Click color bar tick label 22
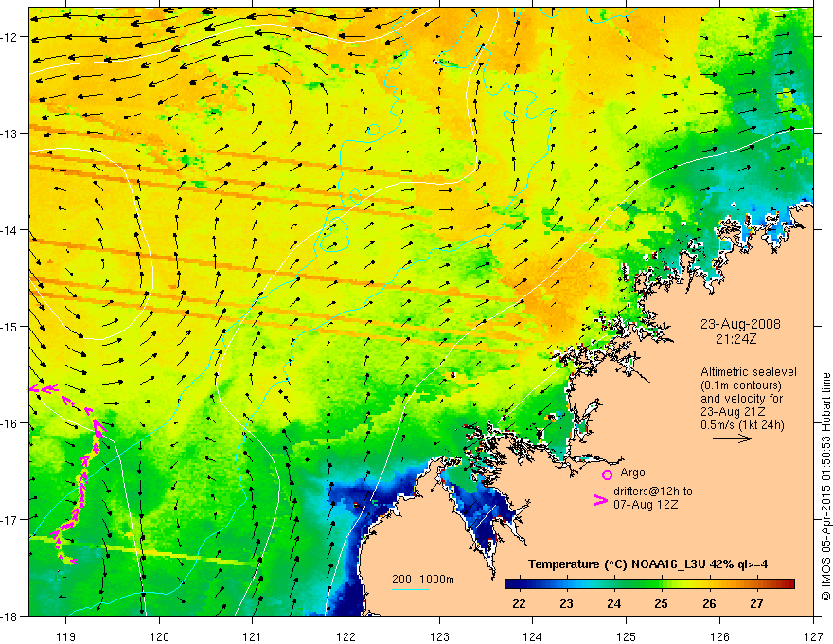The image size is (833, 644). (519, 603)
